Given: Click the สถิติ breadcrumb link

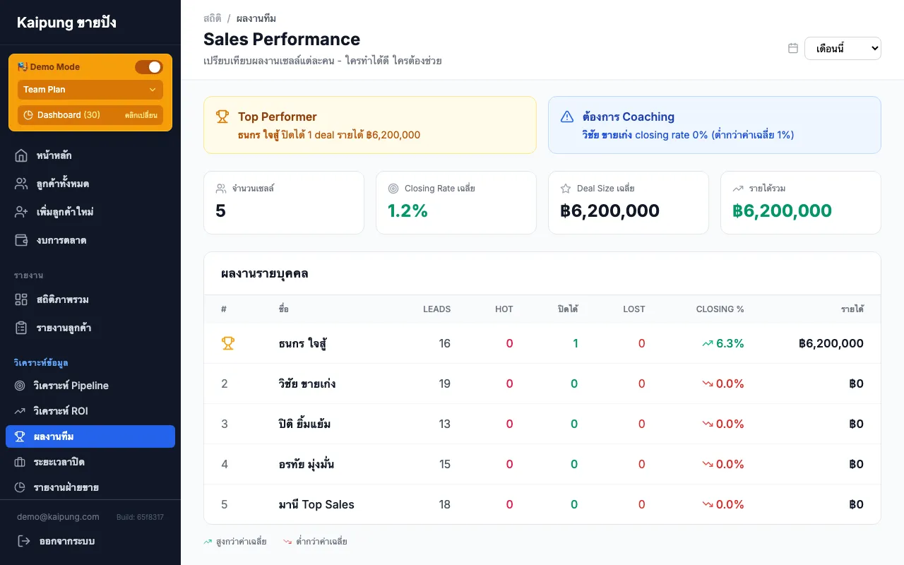Looking at the screenshot, I should coord(212,18).
